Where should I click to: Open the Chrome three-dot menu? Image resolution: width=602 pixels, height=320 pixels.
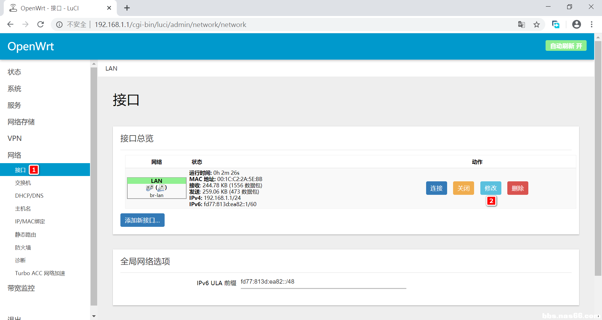(592, 24)
